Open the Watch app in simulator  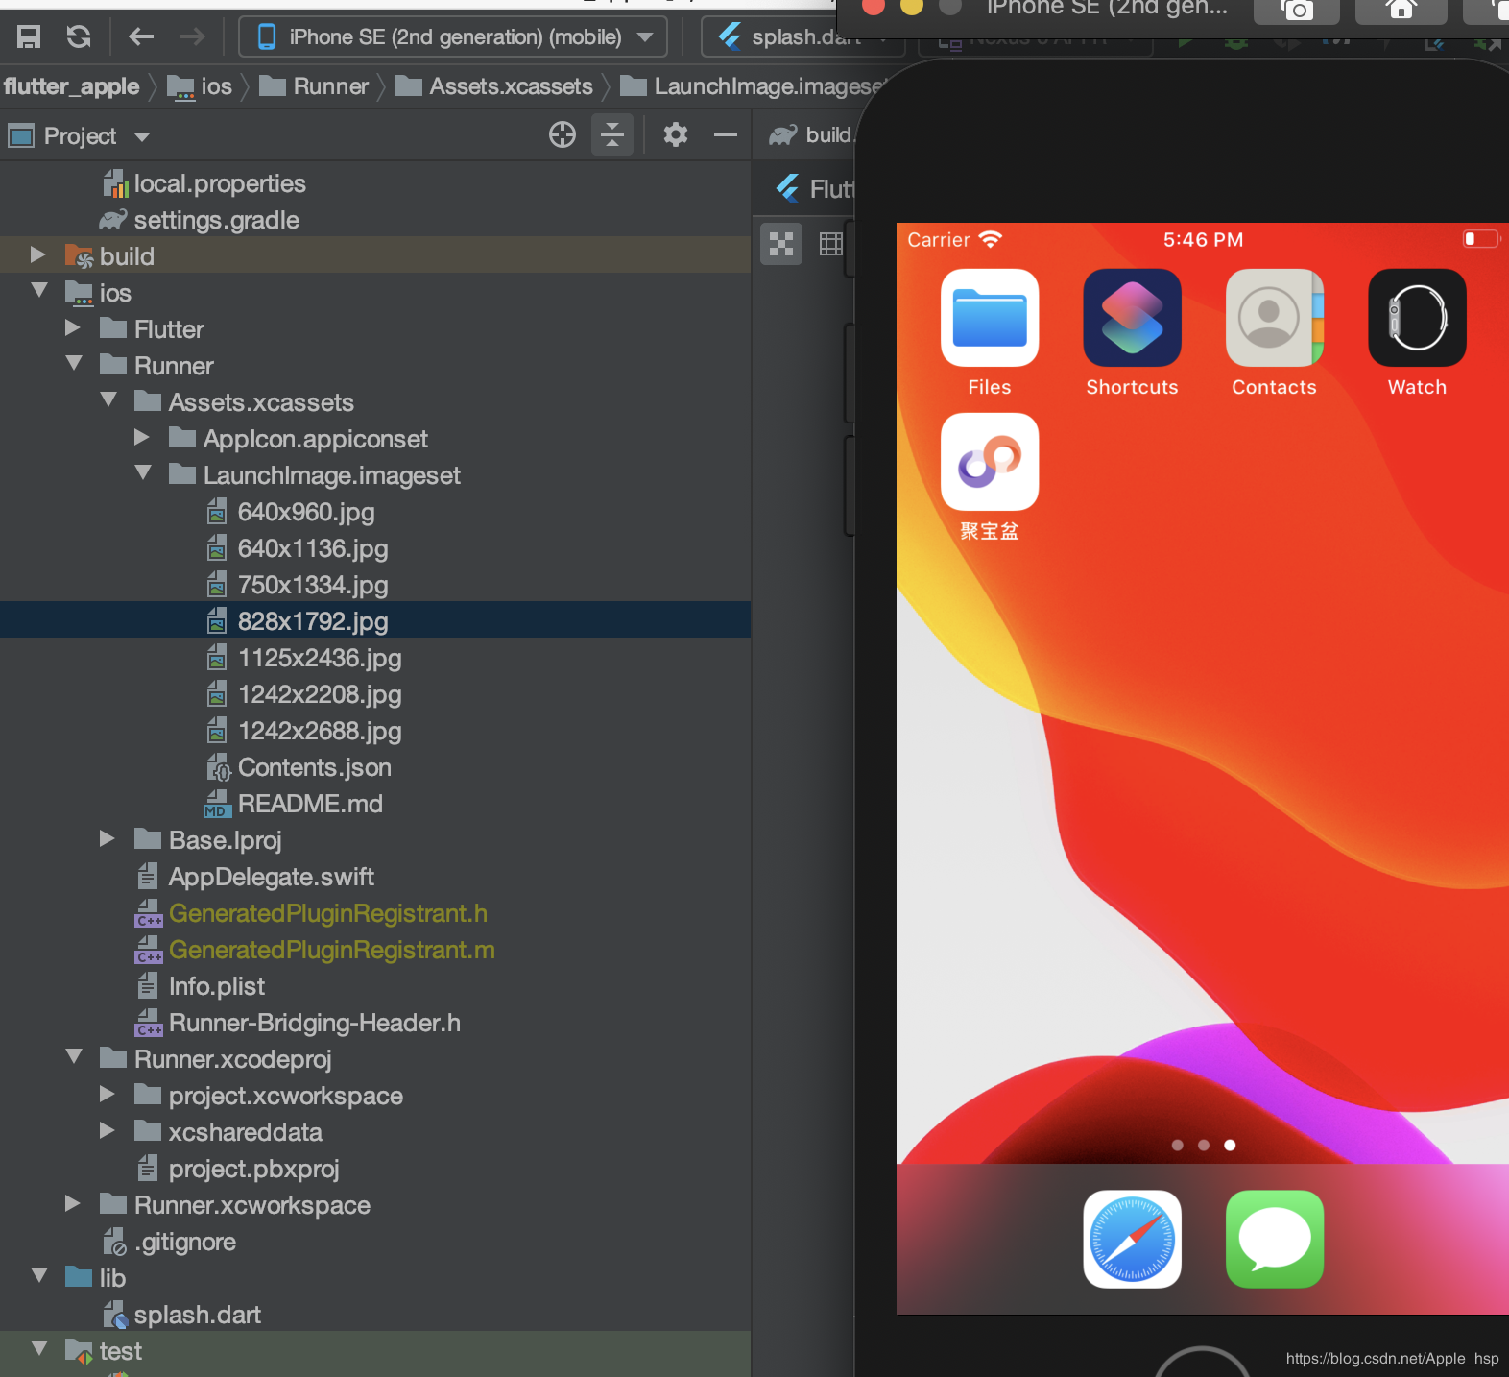click(1417, 318)
